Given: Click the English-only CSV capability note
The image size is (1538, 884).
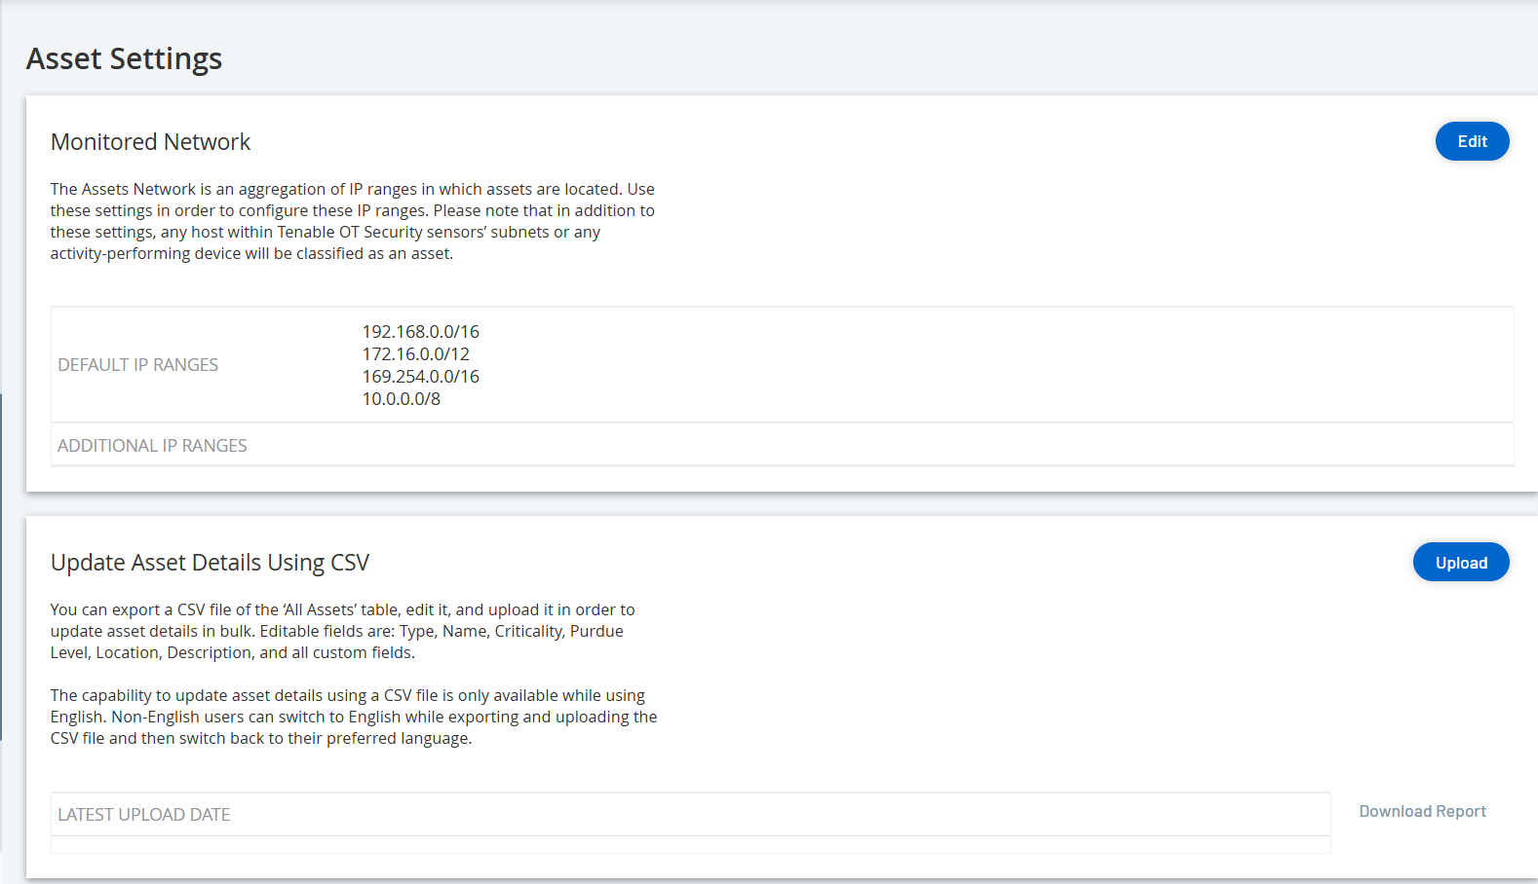Looking at the screenshot, I should tap(353, 717).
